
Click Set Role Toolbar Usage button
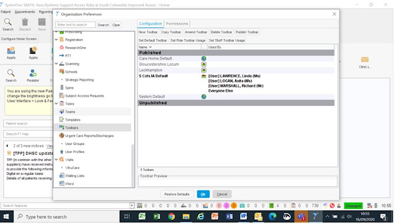[x=188, y=40]
